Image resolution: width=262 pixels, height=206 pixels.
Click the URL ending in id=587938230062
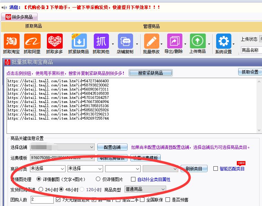[x=58, y=85]
